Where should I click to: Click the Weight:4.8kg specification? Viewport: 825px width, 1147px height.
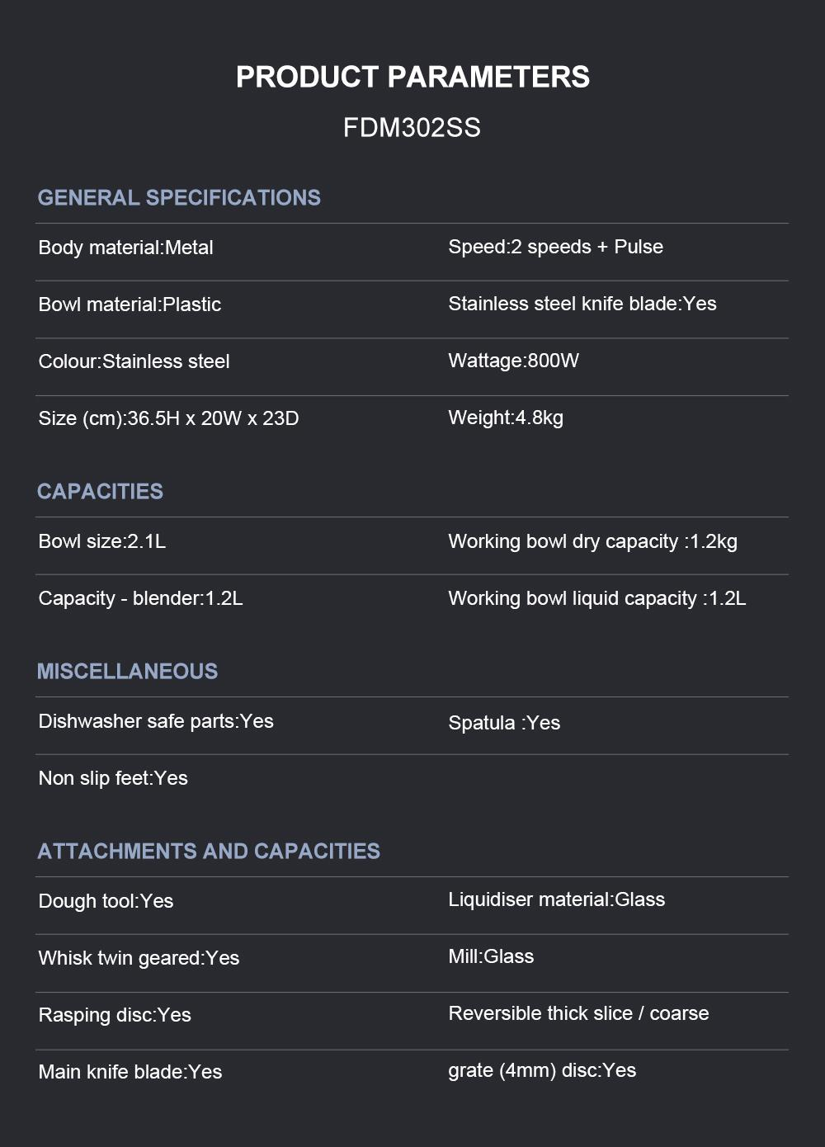(x=505, y=418)
